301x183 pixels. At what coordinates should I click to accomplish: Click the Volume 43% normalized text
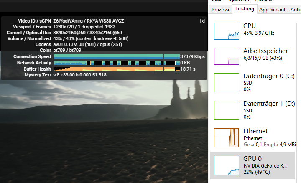click(91, 38)
